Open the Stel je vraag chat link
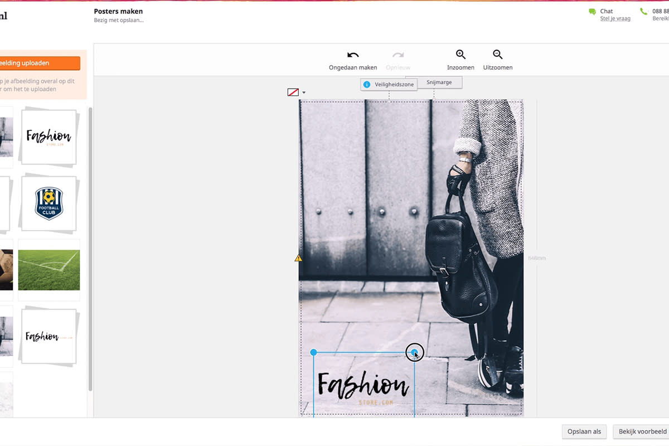Screen dimensions: 669x446 [615, 18]
